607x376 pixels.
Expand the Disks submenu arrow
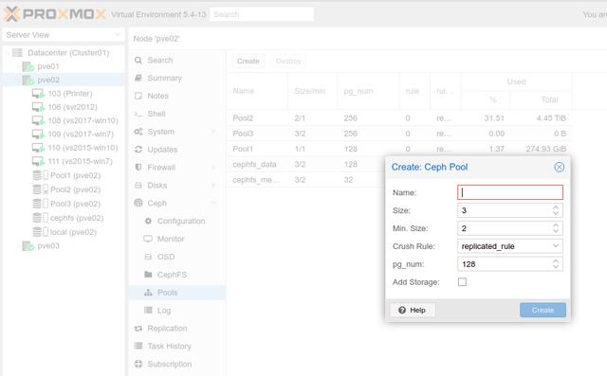[x=213, y=185]
